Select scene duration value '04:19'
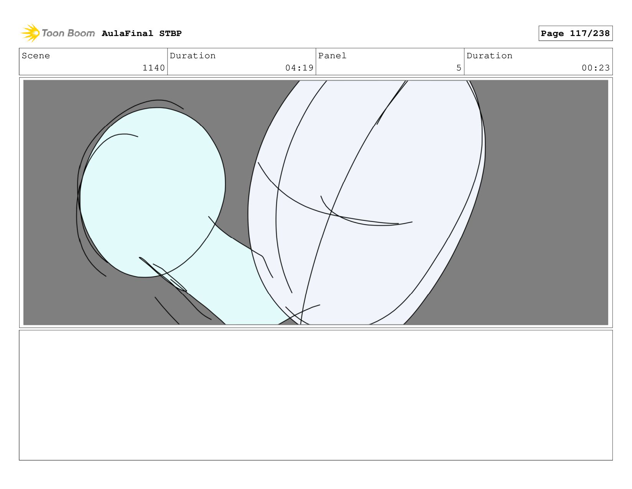Viewport: 632px width, 489px height. [x=299, y=68]
